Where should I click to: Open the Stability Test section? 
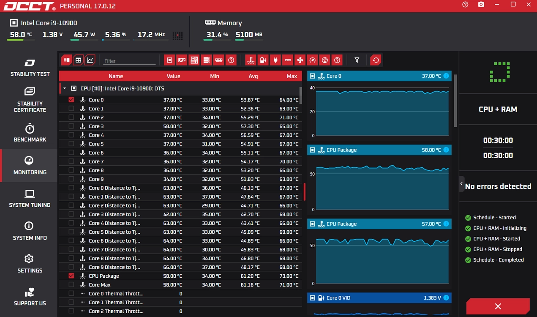(x=30, y=68)
